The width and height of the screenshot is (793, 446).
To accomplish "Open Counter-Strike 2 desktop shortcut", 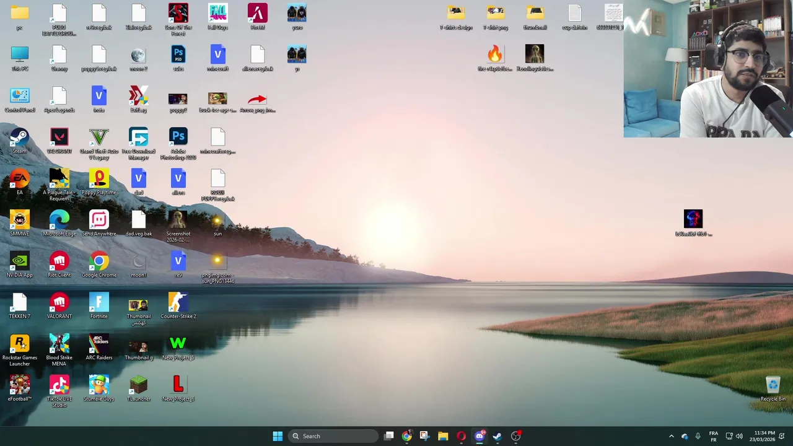I will pos(178,306).
